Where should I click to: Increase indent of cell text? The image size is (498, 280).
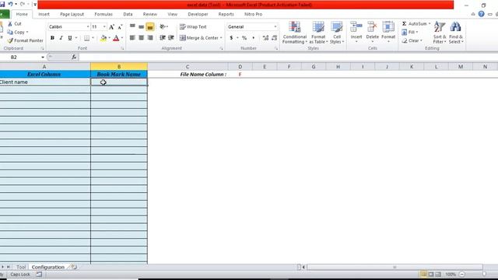click(x=171, y=38)
